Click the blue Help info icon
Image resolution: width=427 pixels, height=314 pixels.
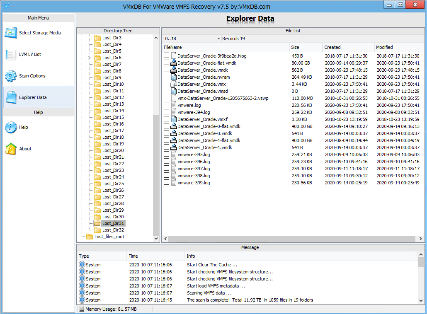(11, 127)
